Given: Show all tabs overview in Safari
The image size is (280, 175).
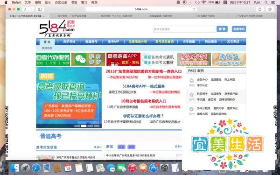Looking at the screenshot, I should coord(270,9).
